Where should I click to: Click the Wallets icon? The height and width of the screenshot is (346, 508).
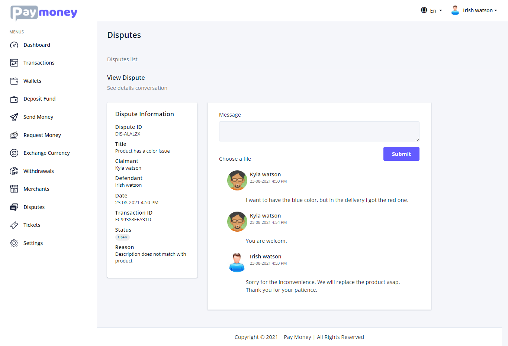pyautogui.click(x=14, y=81)
